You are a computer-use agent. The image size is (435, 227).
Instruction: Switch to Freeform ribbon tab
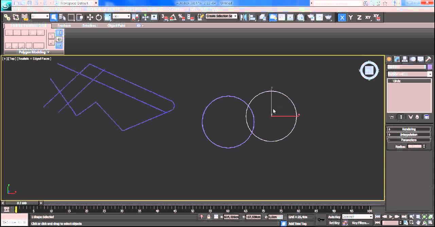(x=64, y=26)
